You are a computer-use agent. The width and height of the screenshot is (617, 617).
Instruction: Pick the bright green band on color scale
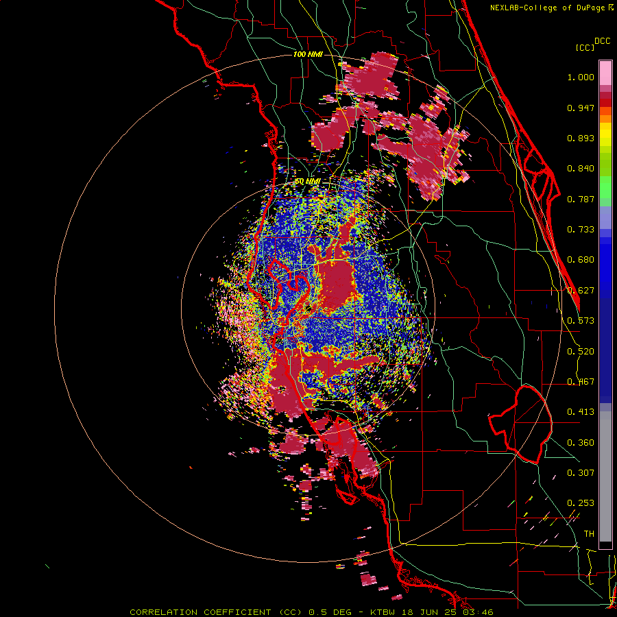(x=605, y=187)
